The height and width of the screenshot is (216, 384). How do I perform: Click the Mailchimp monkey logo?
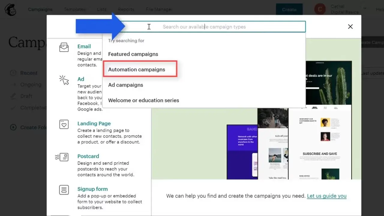[x=10, y=10]
